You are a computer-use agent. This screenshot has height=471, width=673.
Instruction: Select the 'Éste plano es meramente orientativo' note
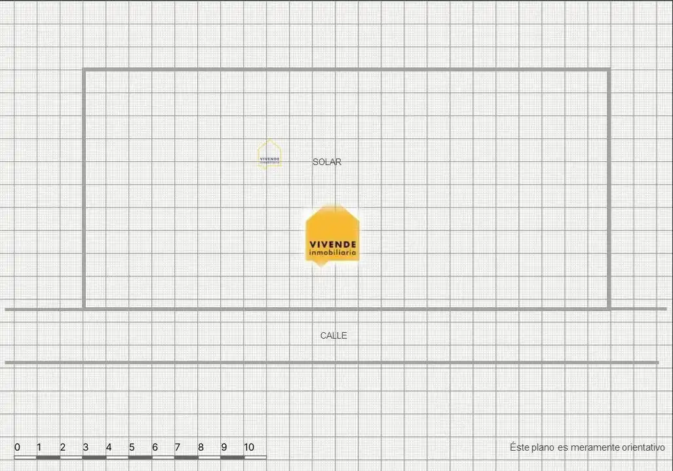(x=587, y=447)
